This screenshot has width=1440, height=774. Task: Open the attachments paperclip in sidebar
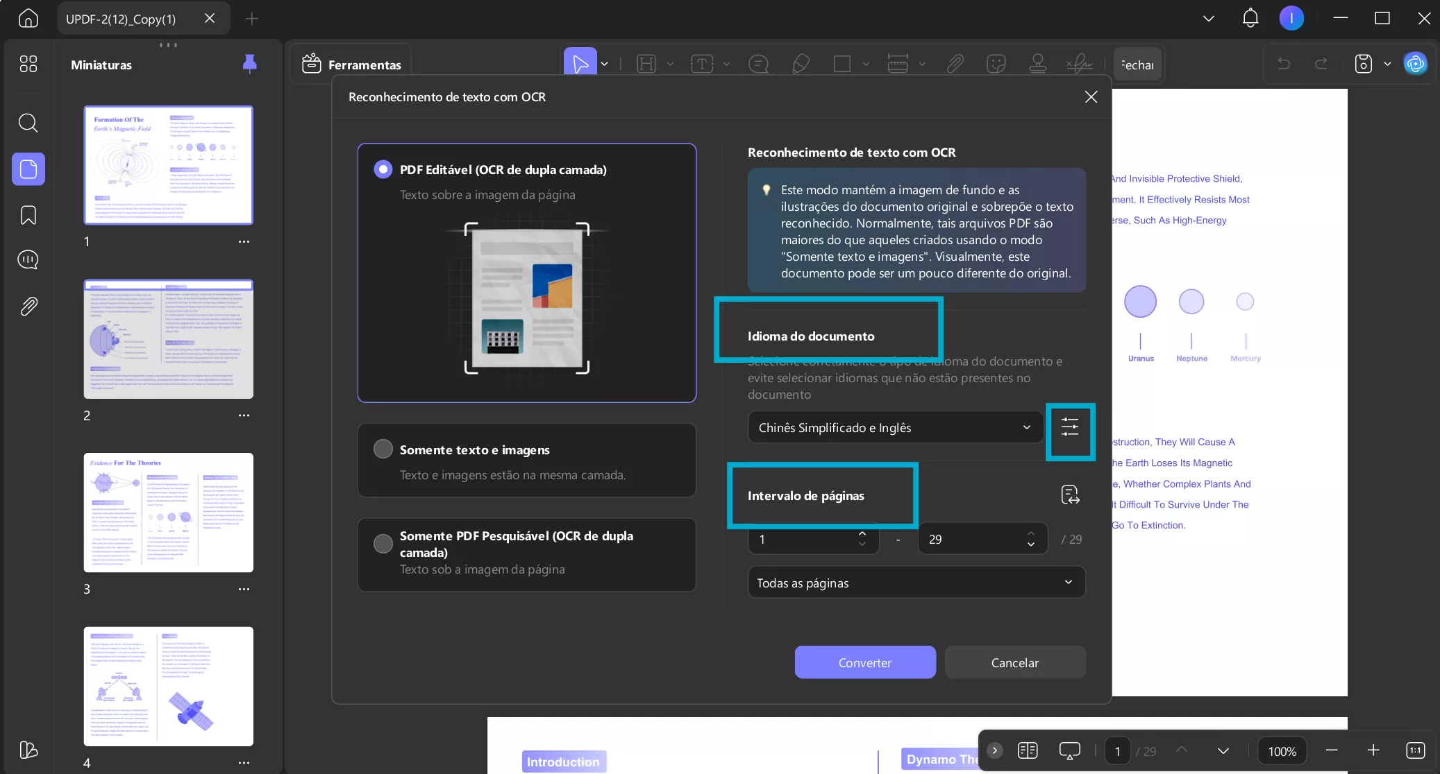[x=28, y=306]
